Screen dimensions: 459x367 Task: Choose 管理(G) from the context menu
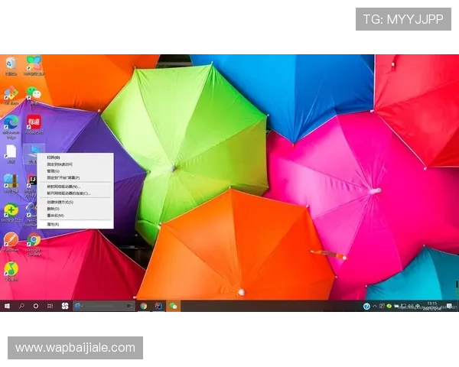54,171
